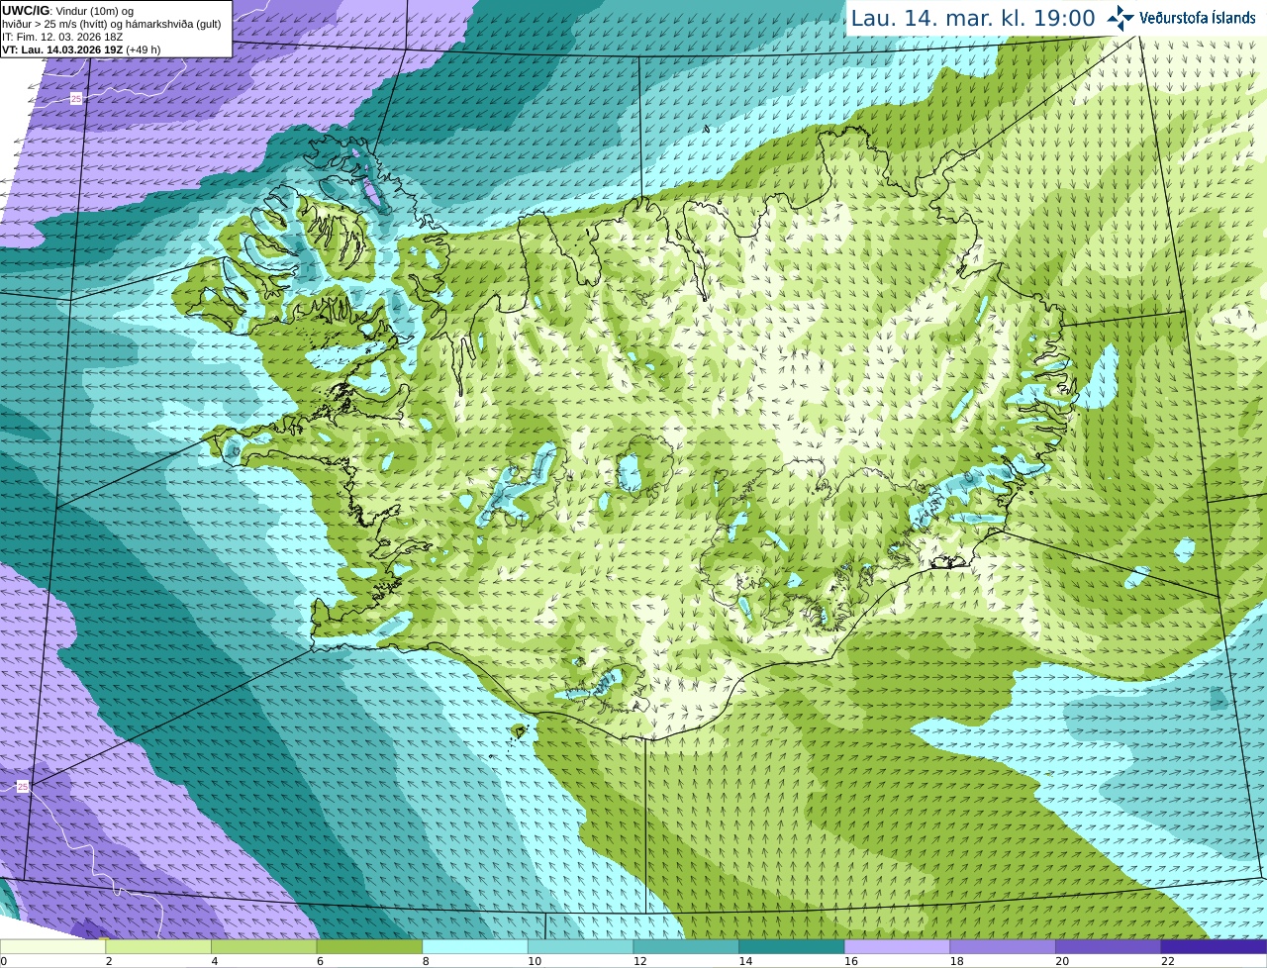The width and height of the screenshot is (1267, 968).
Task: Click the 25 contour label near the legend box
Action: 76,98
